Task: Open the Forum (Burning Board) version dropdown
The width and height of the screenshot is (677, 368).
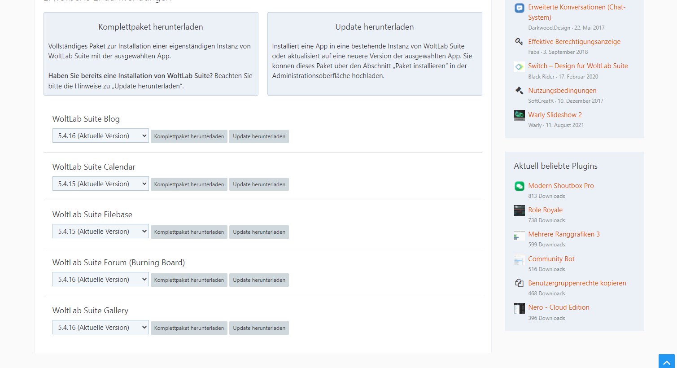Action: pyautogui.click(x=100, y=280)
